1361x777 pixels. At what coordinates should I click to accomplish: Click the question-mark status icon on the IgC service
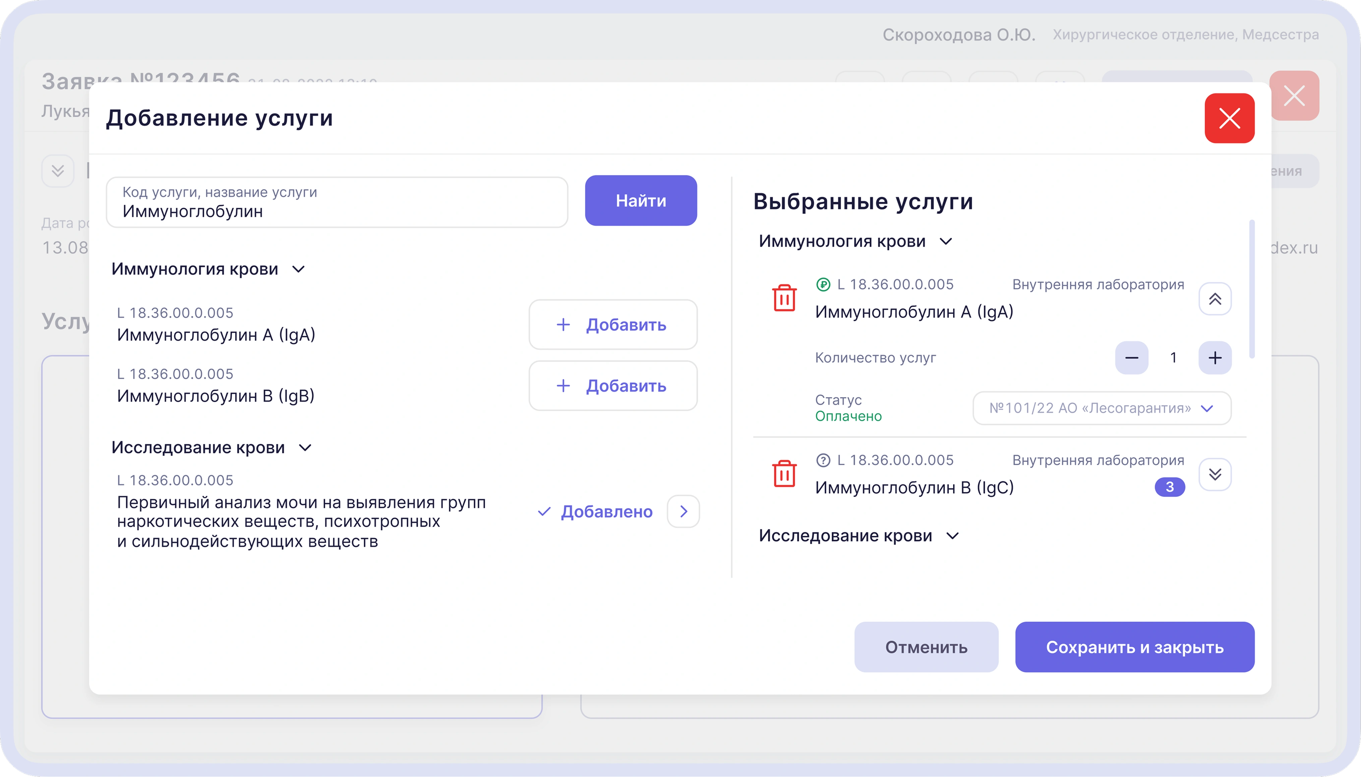point(823,460)
